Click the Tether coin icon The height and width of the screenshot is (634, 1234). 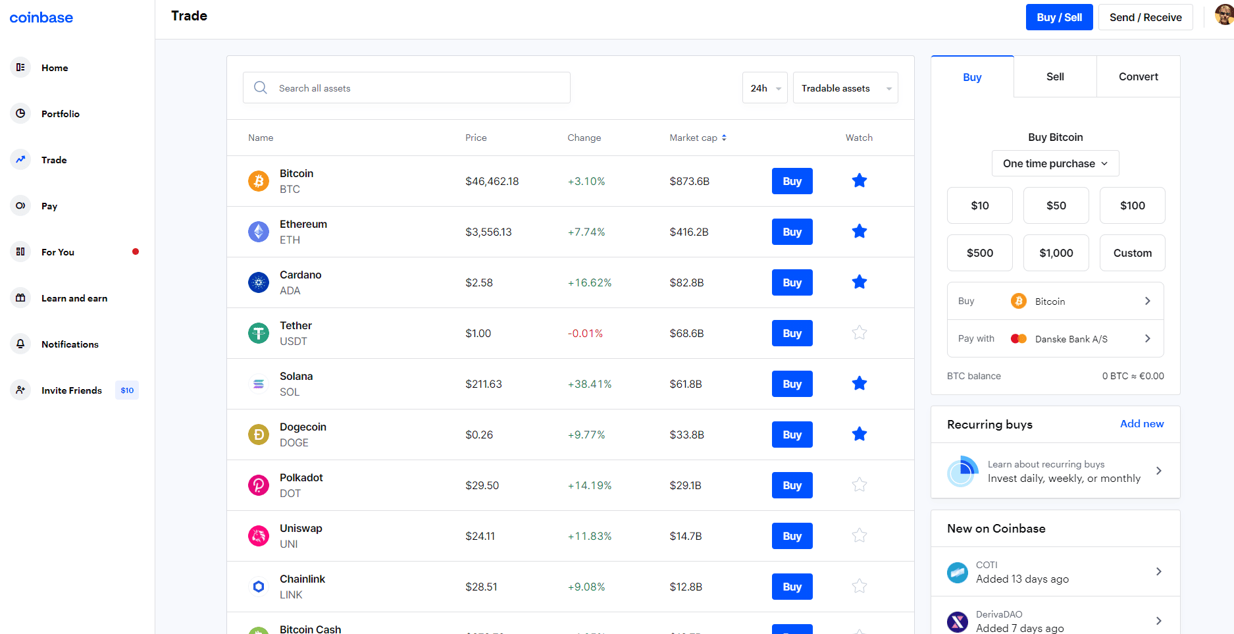point(259,333)
